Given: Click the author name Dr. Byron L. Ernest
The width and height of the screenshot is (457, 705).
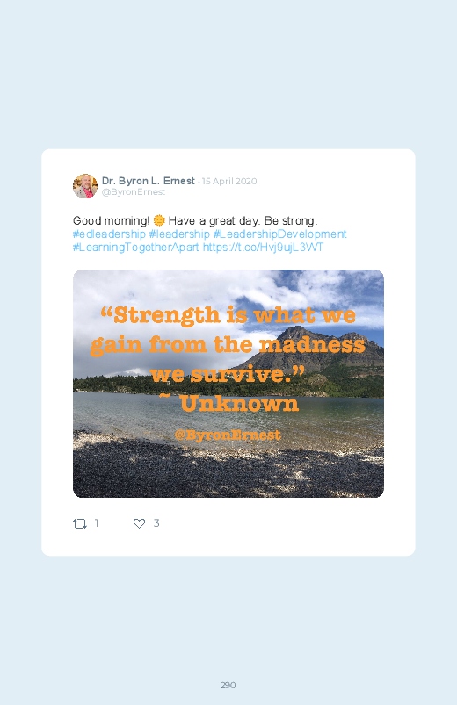Looking at the screenshot, I should pyautogui.click(x=149, y=181).
